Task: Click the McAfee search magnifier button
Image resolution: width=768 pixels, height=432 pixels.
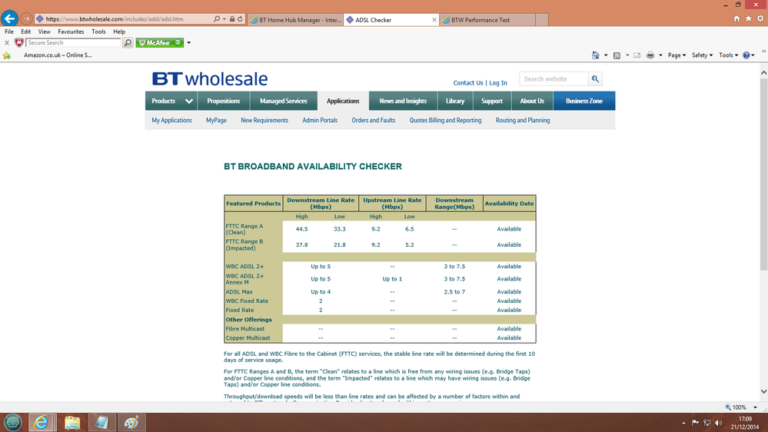Action: 128,43
